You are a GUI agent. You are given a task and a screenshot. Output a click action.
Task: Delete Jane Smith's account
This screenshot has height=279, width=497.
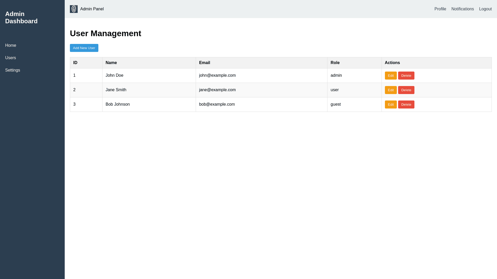(406, 90)
